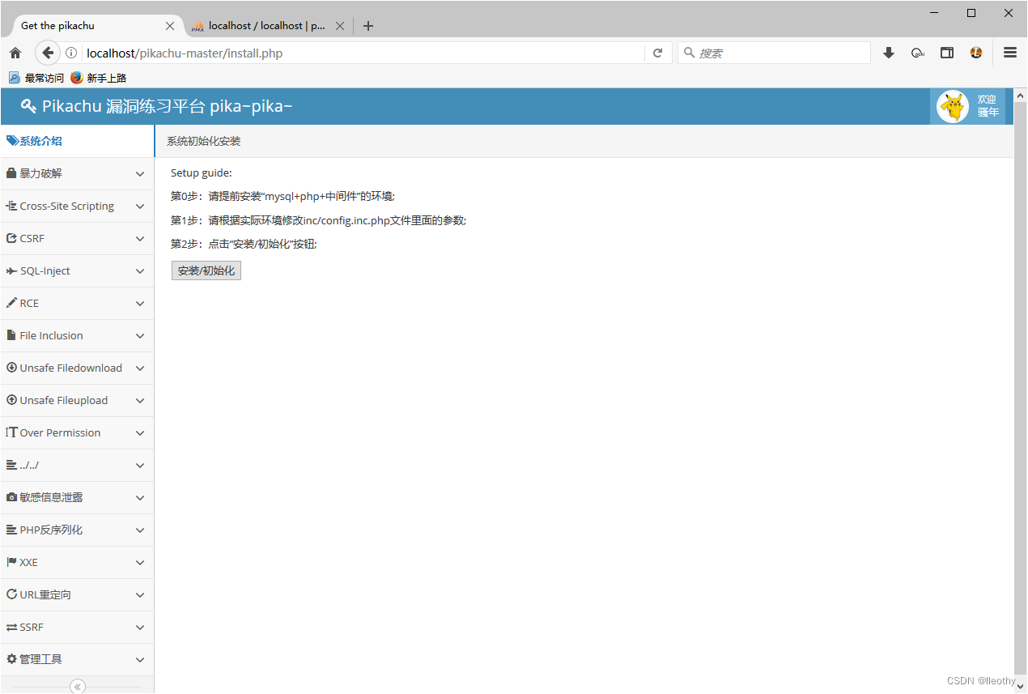The width and height of the screenshot is (1028, 694).
Task: Click redo icon beside URL重定向
Action: [11, 594]
